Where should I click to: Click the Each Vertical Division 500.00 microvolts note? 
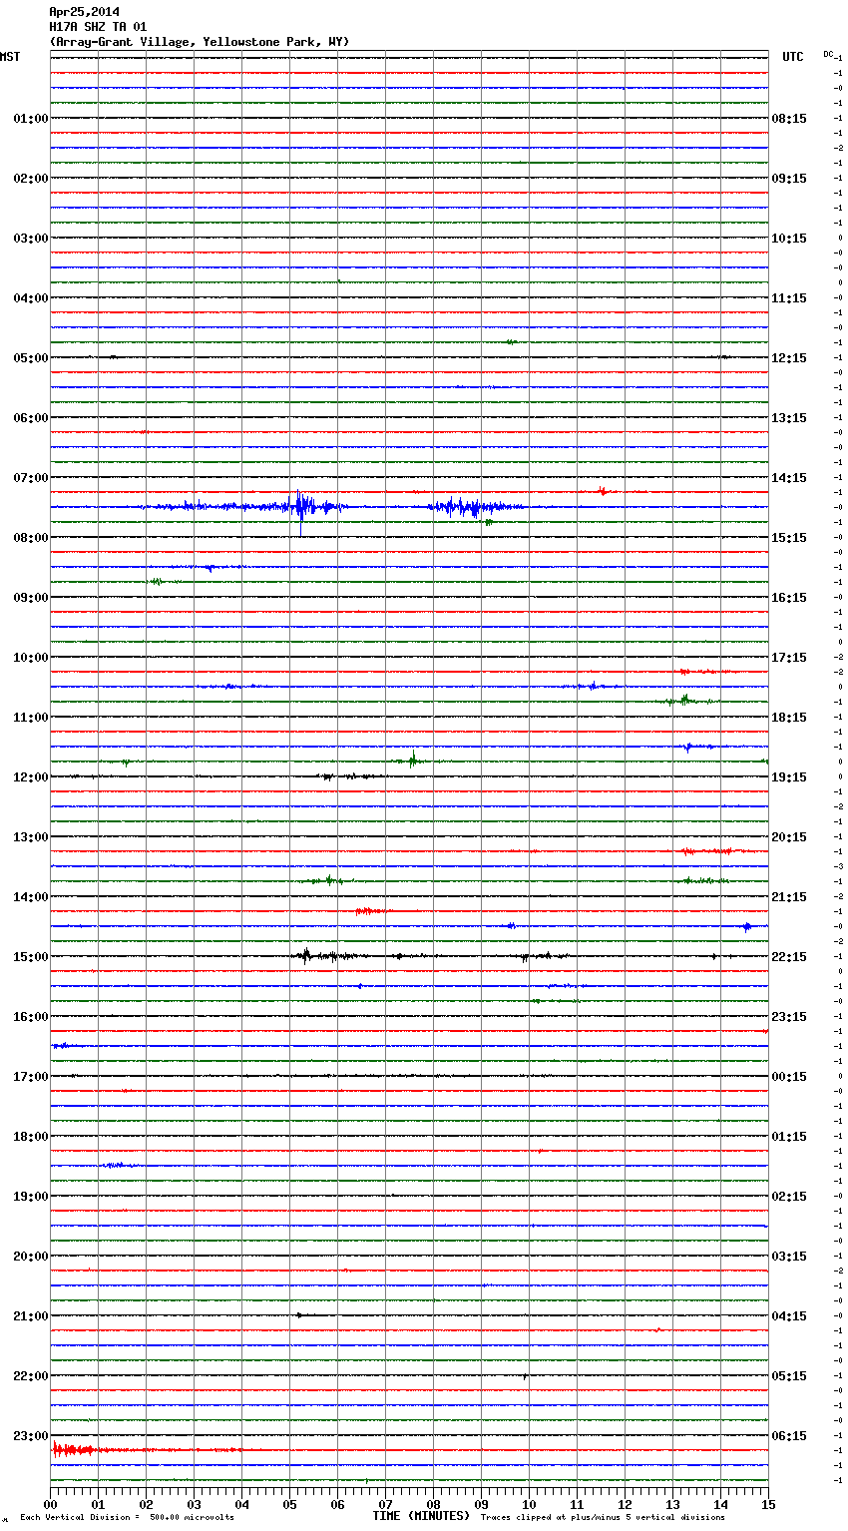[x=128, y=1518]
